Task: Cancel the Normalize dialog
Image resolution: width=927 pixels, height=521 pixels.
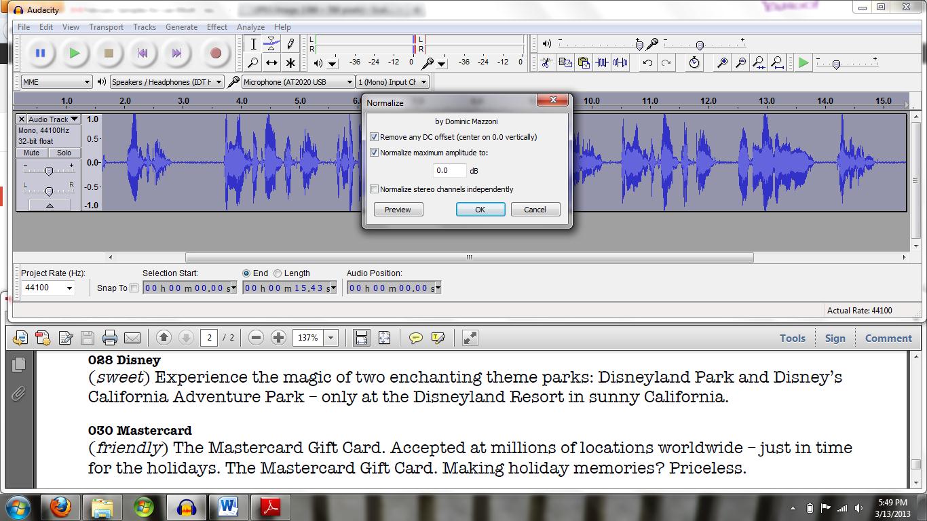Action: [x=535, y=210]
